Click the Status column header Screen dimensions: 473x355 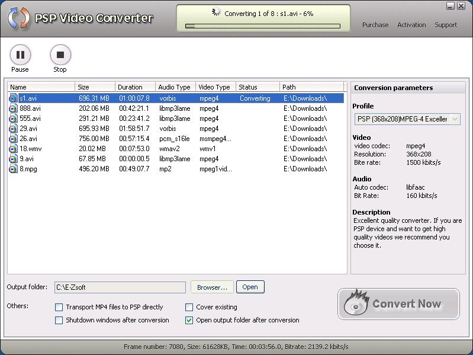pyautogui.click(x=258, y=87)
